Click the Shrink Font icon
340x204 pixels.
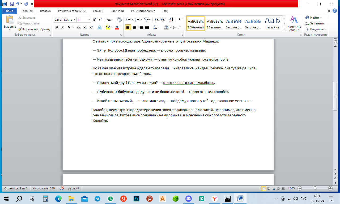pos(100,20)
